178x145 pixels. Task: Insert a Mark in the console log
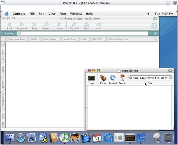click(122, 80)
